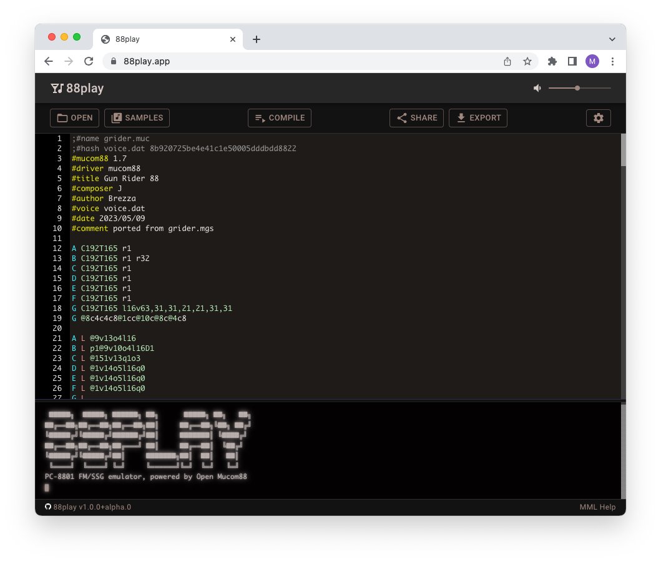Select the 88play browser tab
Viewport: 661px width, 562px height.
(168, 39)
